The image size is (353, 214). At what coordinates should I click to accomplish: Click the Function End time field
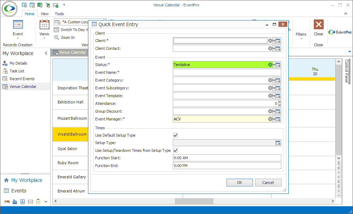227,166
